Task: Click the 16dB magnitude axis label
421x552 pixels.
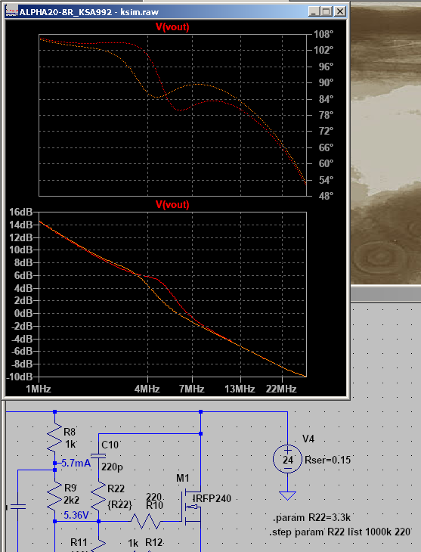Action: pos(20,212)
